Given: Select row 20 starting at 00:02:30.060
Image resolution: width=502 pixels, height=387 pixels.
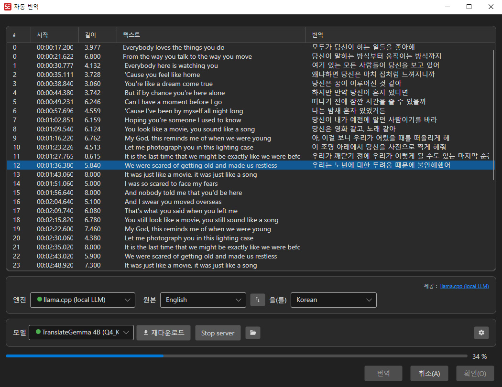Looking at the screenshot, I should pos(250,238).
